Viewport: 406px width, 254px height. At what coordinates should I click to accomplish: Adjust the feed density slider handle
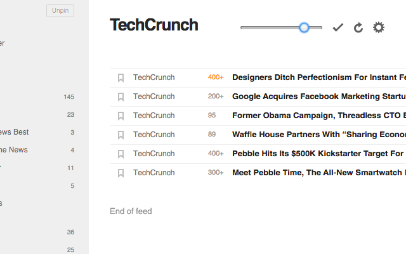click(x=304, y=27)
